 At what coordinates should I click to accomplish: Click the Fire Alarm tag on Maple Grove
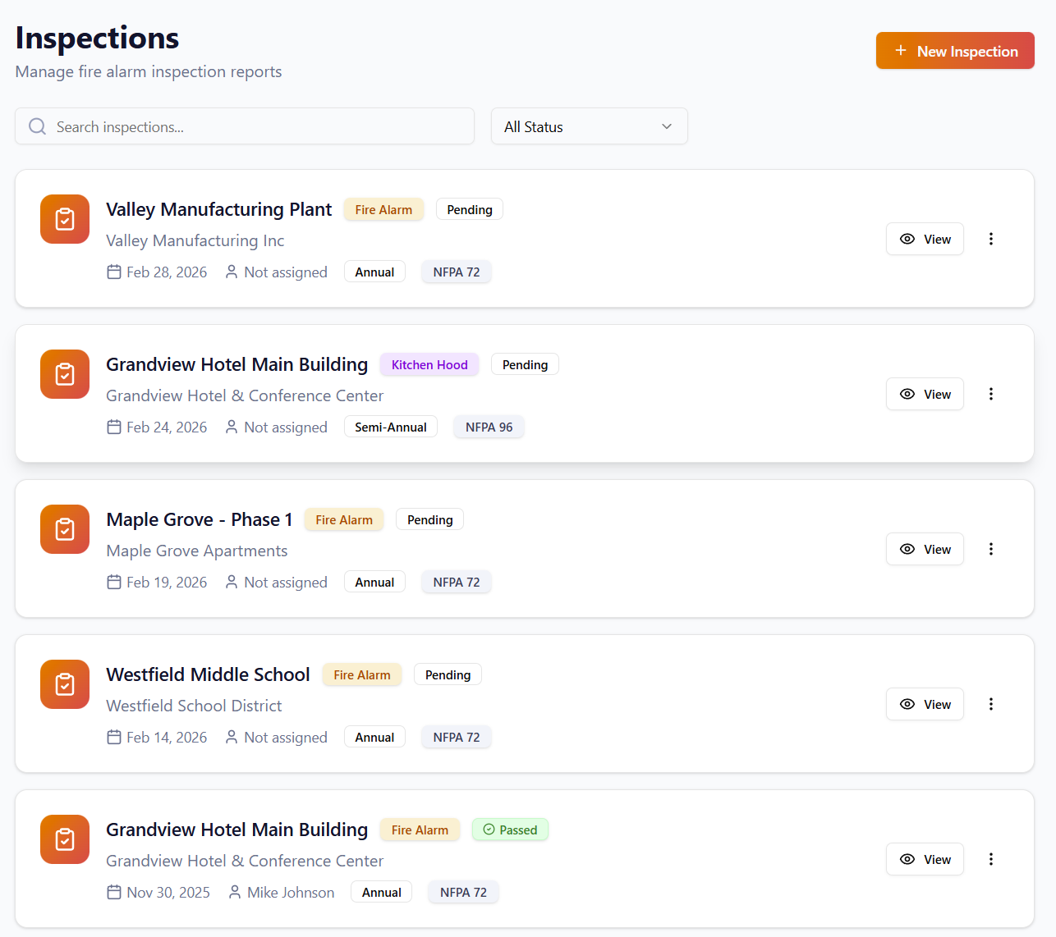coord(344,519)
